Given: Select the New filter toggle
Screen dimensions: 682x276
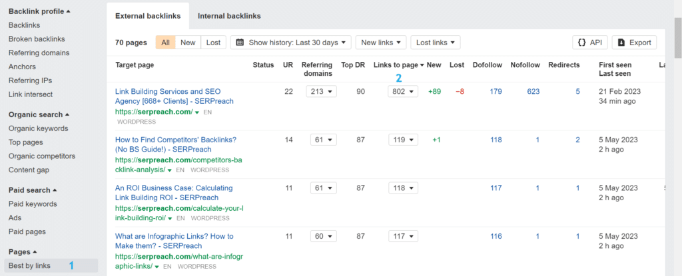Looking at the screenshot, I should pyautogui.click(x=188, y=43).
